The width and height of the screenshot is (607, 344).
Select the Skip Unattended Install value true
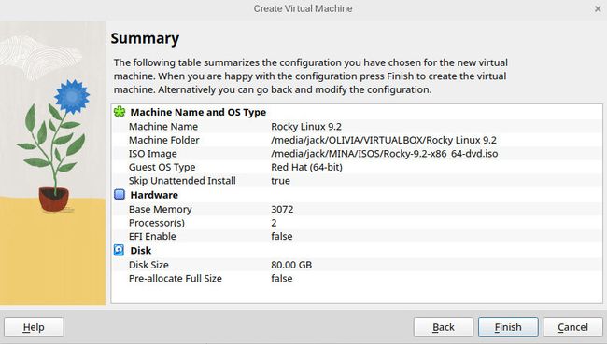click(280, 181)
